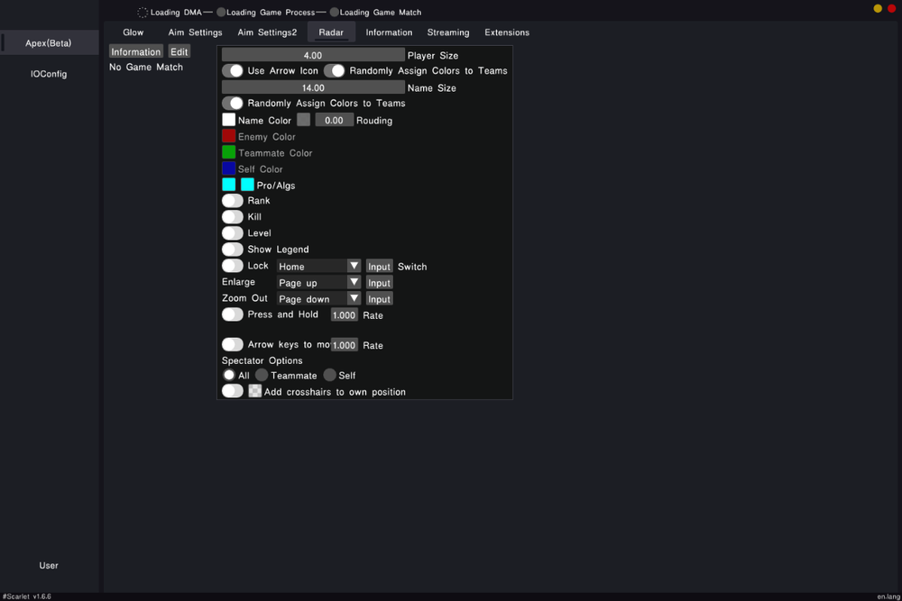Click the Edit button

(x=179, y=51)
